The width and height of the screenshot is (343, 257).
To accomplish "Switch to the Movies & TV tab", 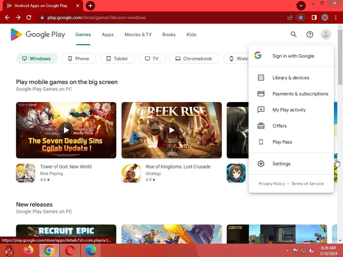I will pos(138,34).
